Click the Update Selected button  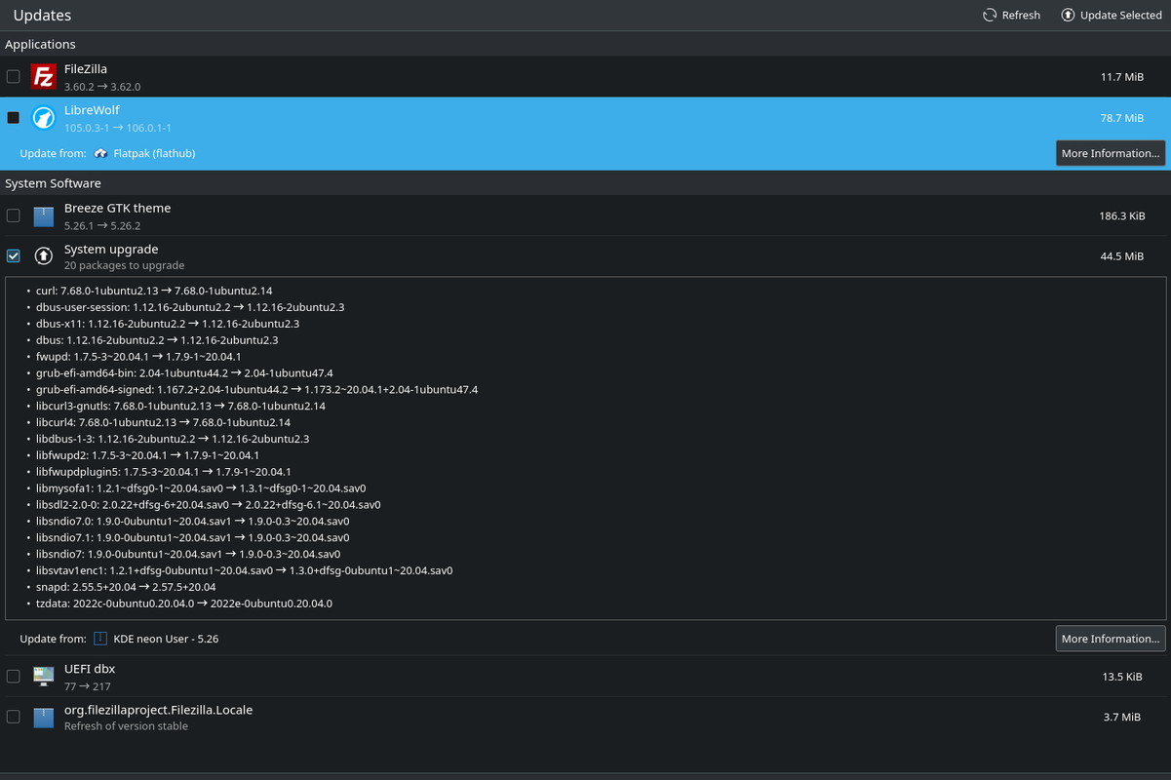[x=1111, y=15]
